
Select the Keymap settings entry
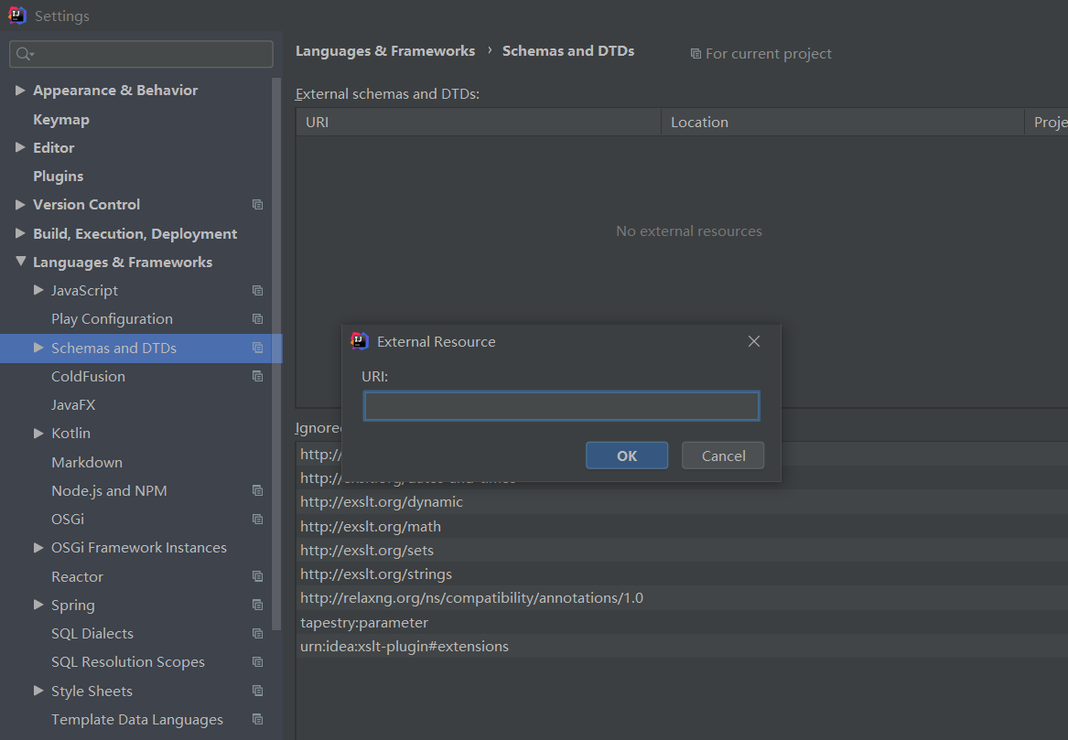tap(60, 119)
